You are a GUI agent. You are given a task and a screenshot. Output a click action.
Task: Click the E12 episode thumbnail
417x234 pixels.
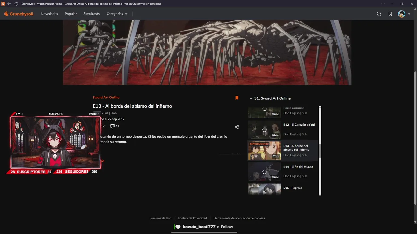pyautogui.click(x=265, y=130)
